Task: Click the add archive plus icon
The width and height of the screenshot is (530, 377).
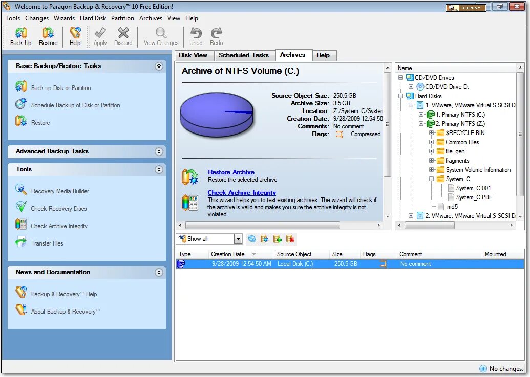Action: pyautogui.click(x=278, y=239)
